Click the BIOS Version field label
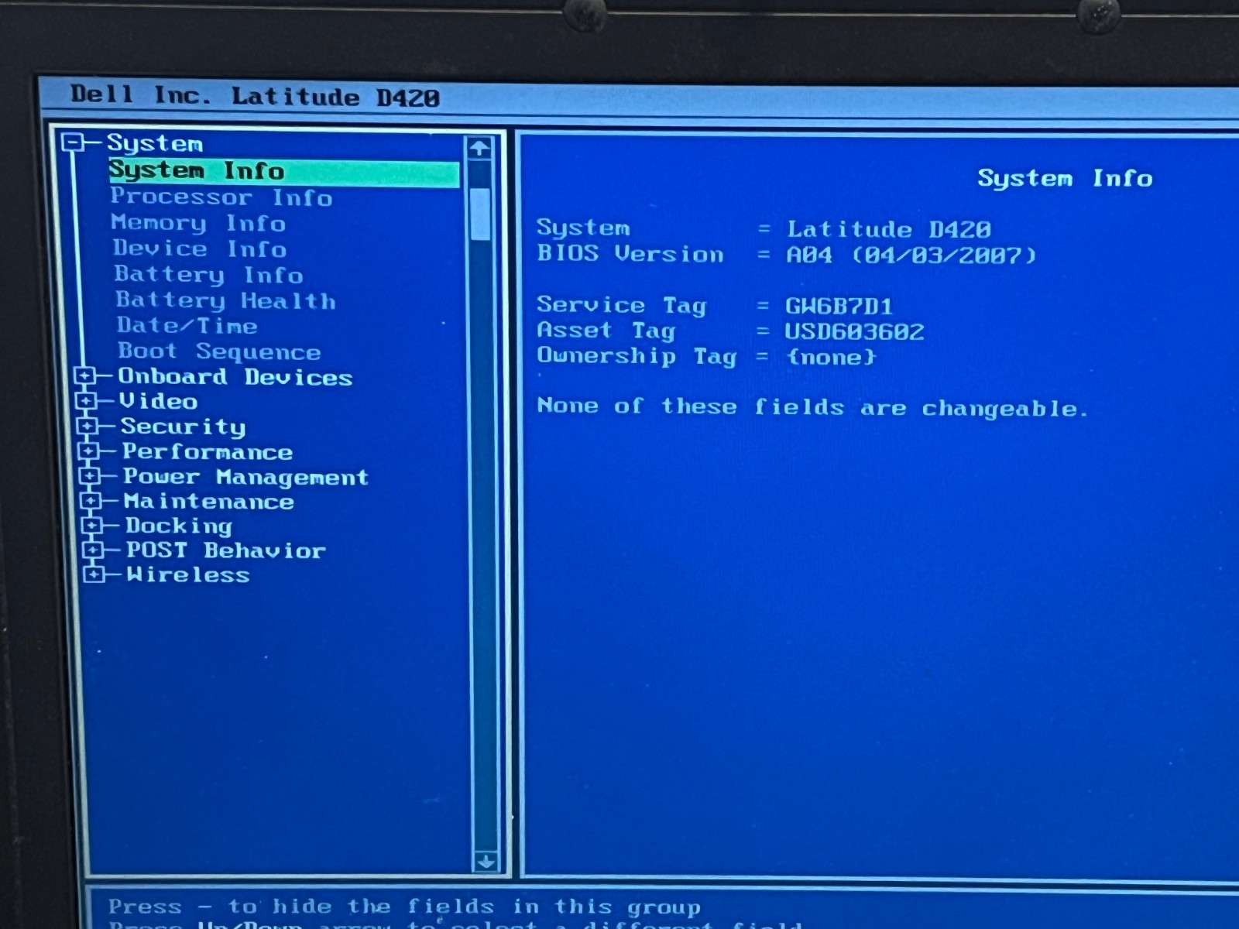 pyautogui.click(x=630, y=254)
